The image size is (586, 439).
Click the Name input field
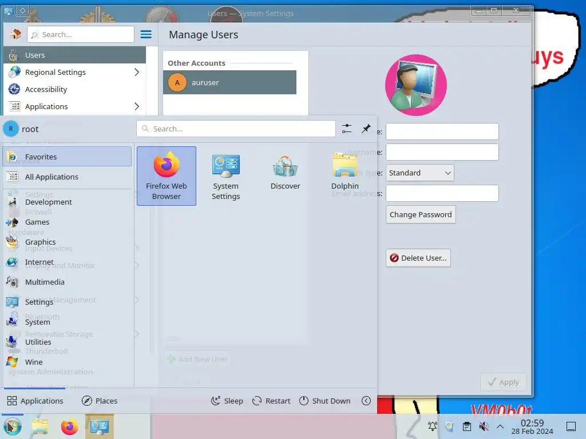(442, 131)
